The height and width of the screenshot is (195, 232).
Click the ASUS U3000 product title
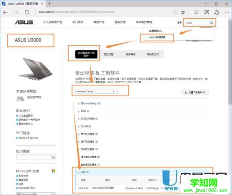(28, 40)
